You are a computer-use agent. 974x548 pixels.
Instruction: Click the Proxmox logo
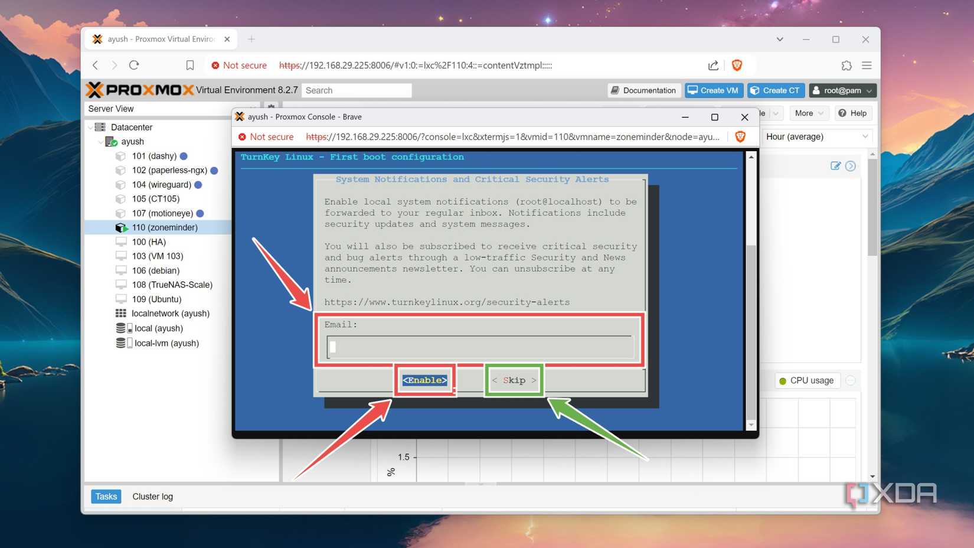pyautogui.click(x=140, y=90)
